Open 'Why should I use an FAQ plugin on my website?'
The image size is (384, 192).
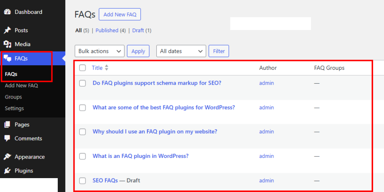155,132
